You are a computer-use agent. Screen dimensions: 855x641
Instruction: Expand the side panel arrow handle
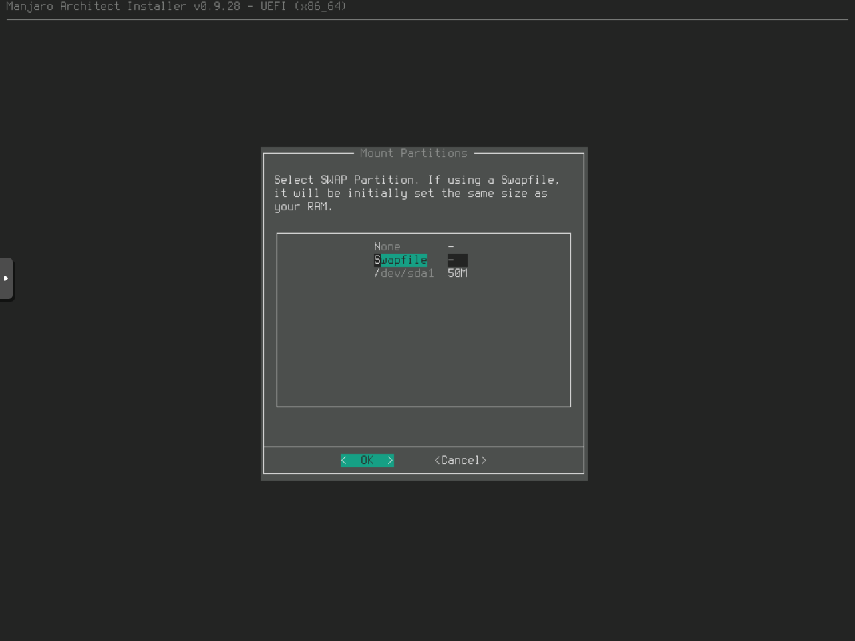(x=6, y=278)
